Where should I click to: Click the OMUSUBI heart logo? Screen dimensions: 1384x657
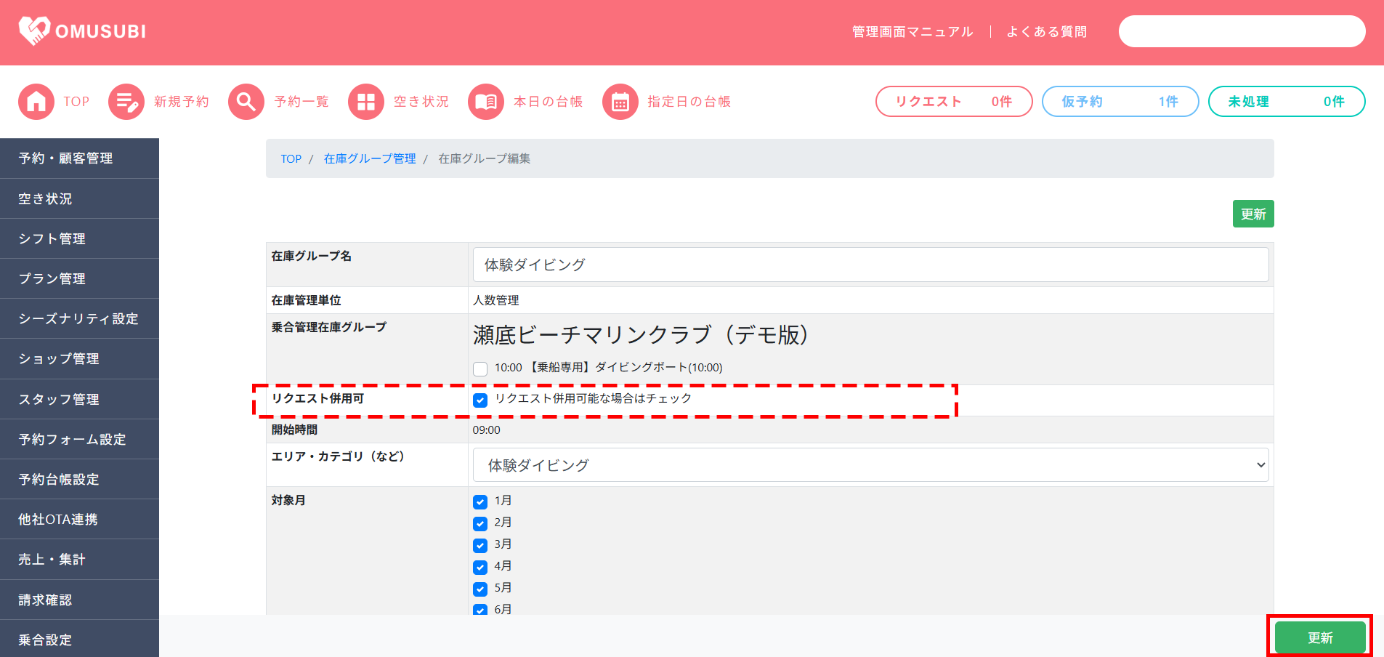(x=34, y=31)
